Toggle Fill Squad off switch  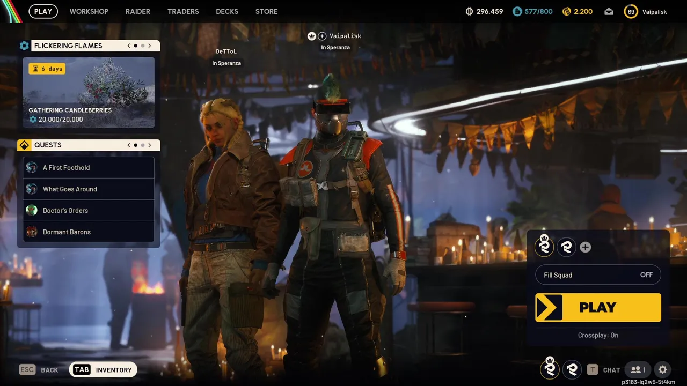598,275
